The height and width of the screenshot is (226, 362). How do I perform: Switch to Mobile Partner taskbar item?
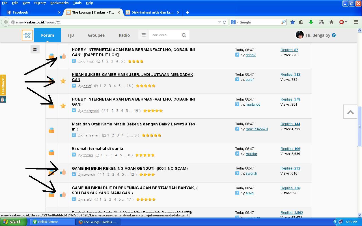click(52, 222)
